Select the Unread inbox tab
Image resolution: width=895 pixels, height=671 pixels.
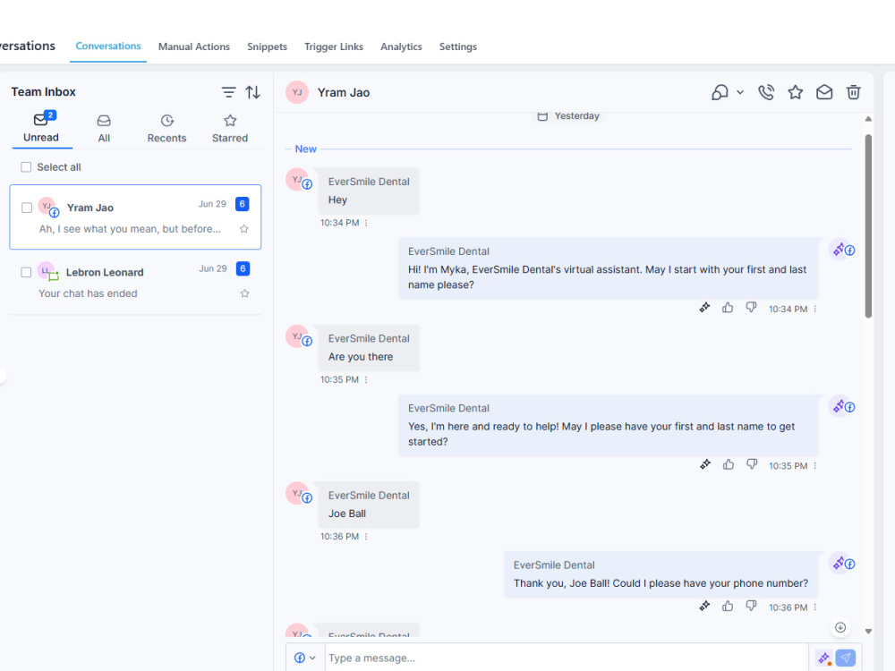(x=41, y=128)
